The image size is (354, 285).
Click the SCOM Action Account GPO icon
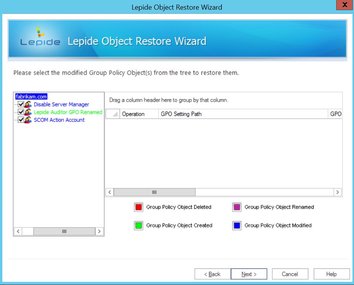point(28,120)
